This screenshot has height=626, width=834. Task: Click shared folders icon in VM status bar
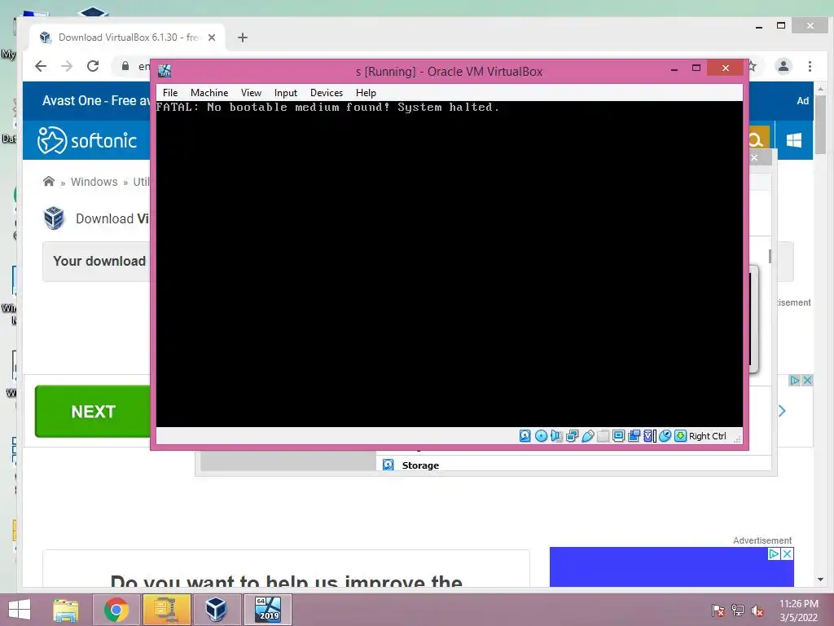click(604, 436)
